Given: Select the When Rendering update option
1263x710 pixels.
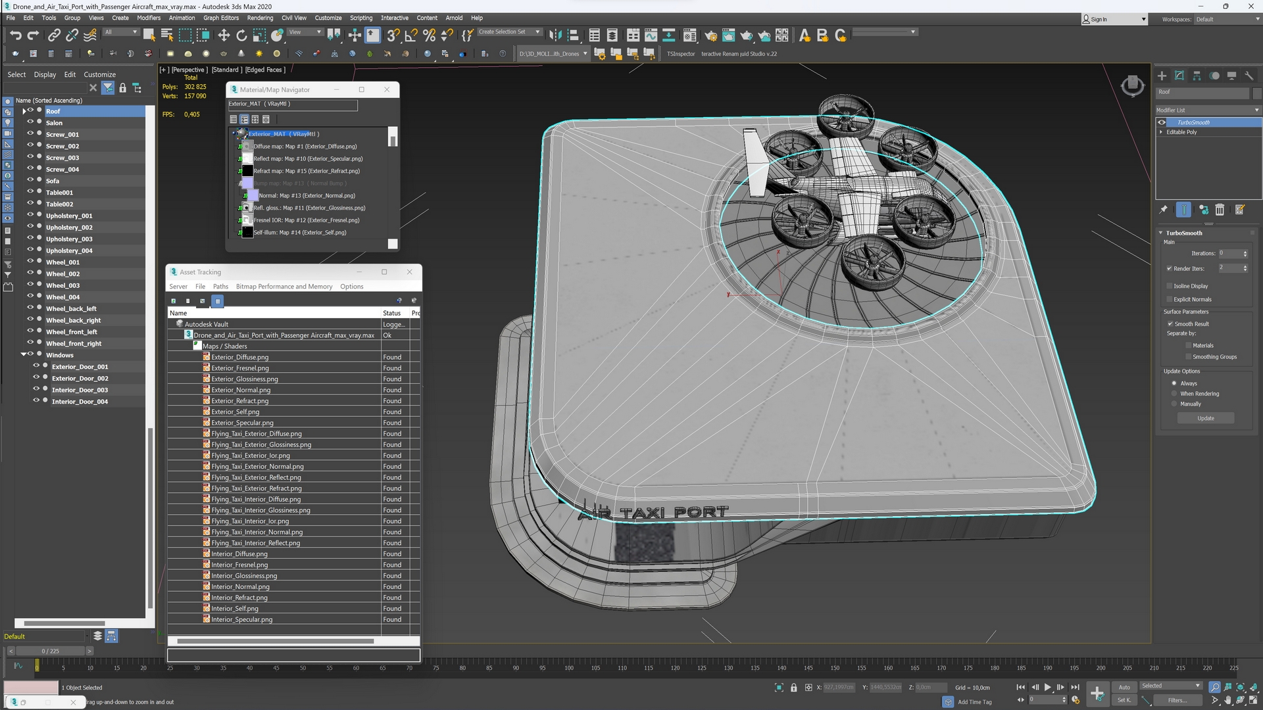Looking at the screenshot, I should pos(1174,394).
